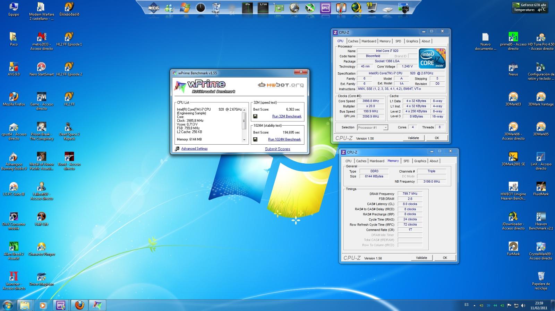The image size is (555, 311).
Task: Open About tab in lower CPU-Z window
Action: point(434,161)
